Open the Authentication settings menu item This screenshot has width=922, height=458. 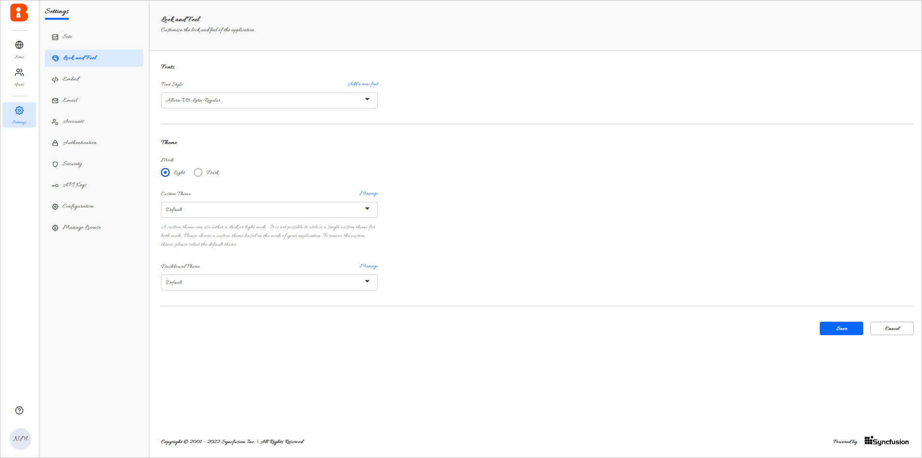tap(80, 143)
